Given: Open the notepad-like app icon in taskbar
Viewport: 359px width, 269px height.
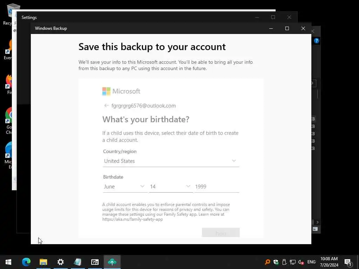Looking at the screenshot, I should click(x=77, y=262).
